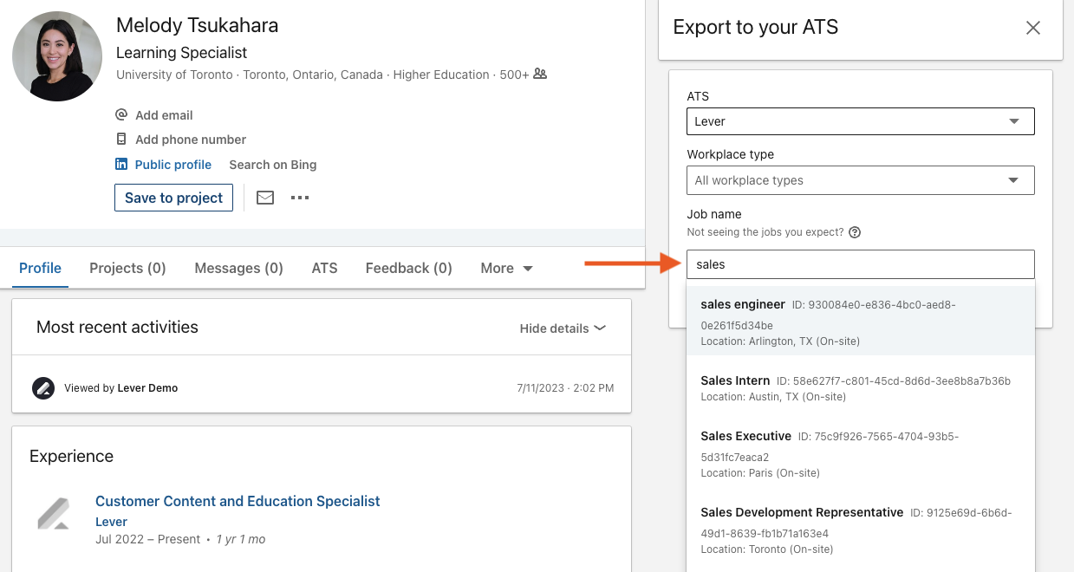Click the phone icon beside Add phone number
1074x572 pixels.
pos(121,139)
